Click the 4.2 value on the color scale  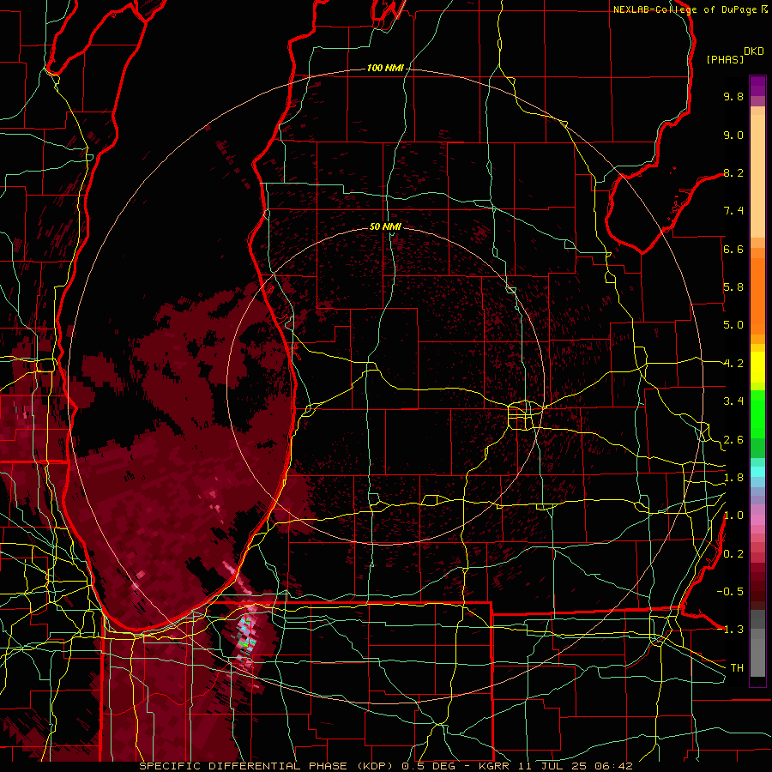pyautogui.click(x=733, y=364)
